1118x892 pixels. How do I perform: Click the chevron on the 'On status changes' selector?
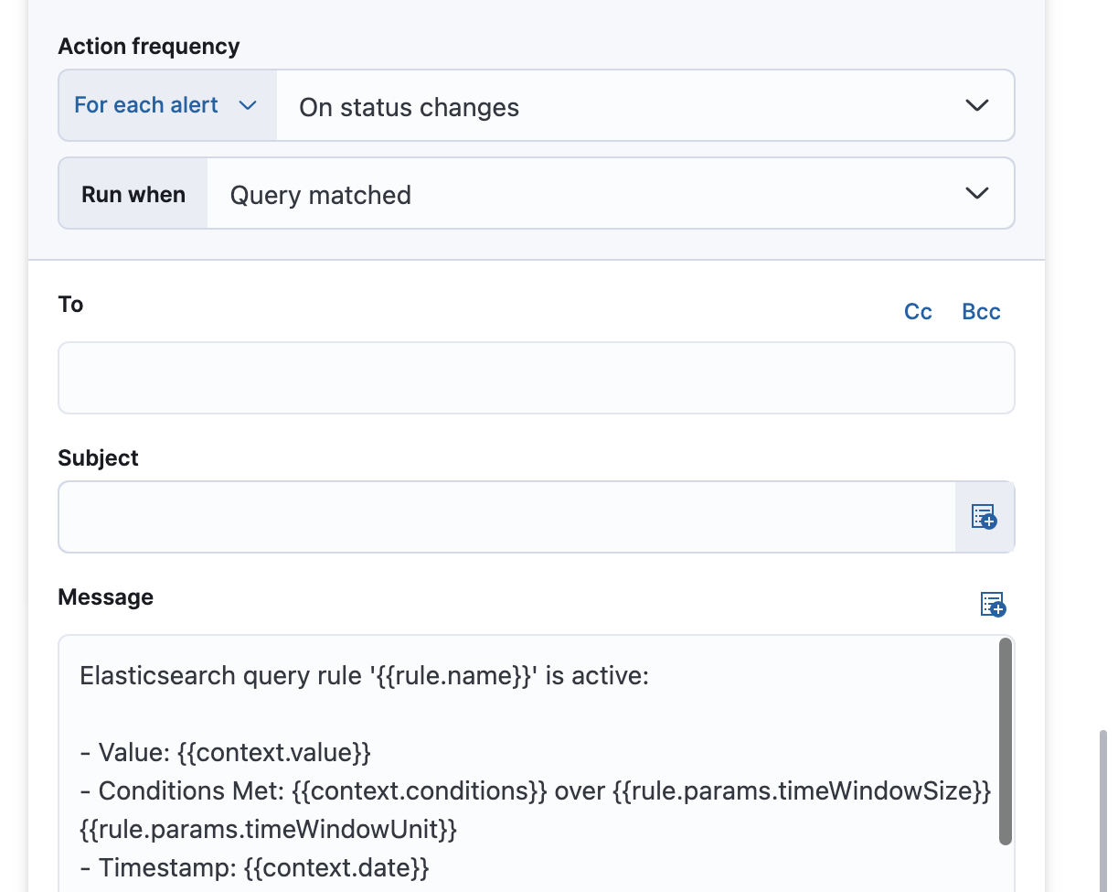pos(976,105)
